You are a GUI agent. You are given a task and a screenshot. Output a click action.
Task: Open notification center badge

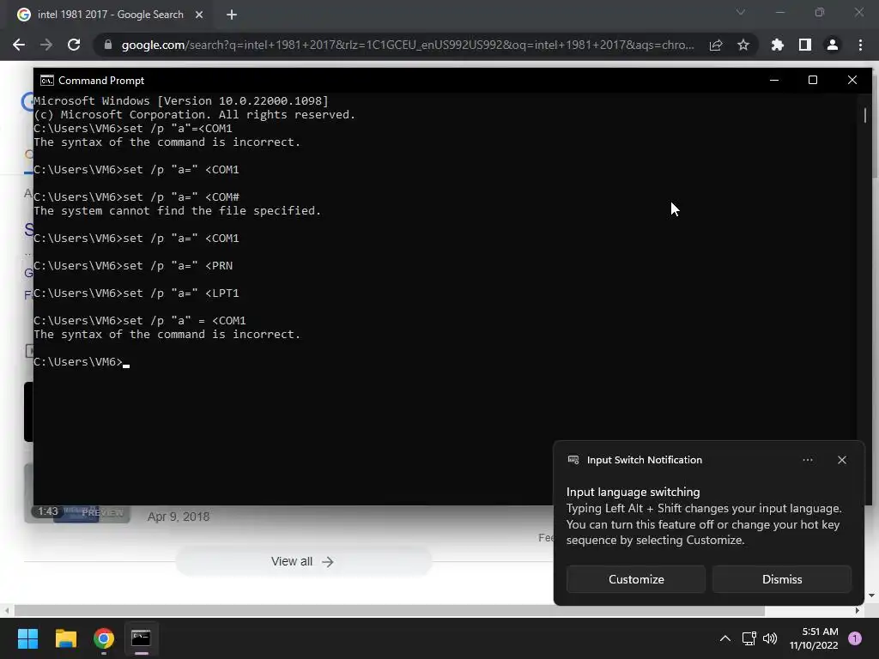[855, 638]
